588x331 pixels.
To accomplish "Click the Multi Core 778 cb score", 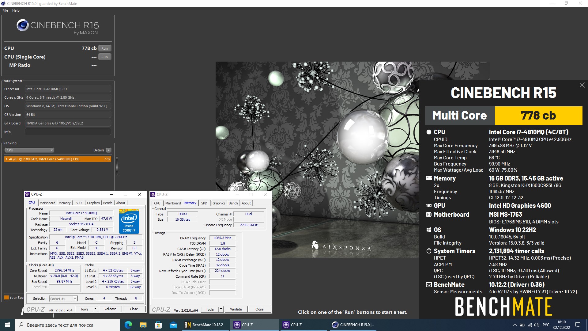I will coord(538,116).
